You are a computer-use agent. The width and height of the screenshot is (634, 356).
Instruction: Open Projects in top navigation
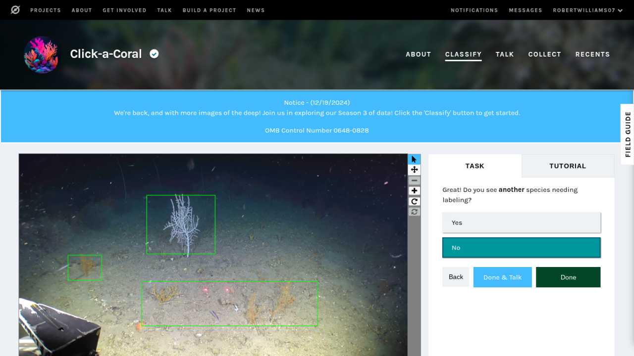[46, 10]
